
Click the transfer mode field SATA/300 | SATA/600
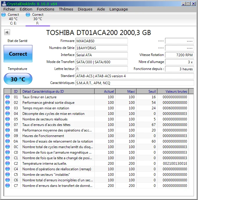tap(101, 62)
